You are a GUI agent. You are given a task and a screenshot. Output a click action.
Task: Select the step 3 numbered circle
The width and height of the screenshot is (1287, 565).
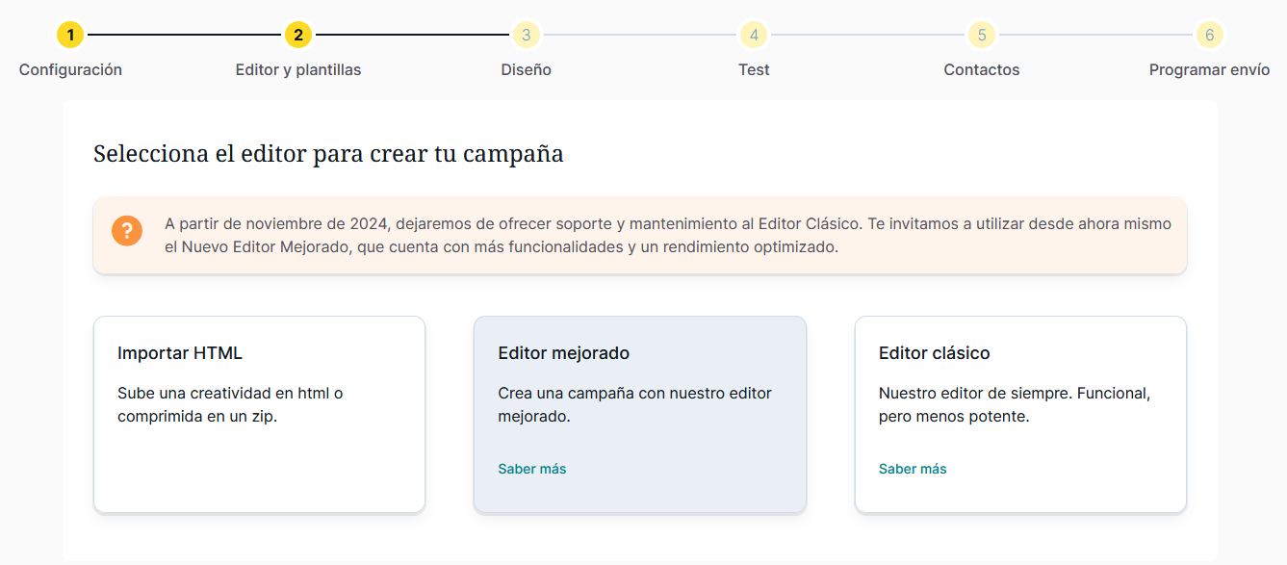(526, 36)
